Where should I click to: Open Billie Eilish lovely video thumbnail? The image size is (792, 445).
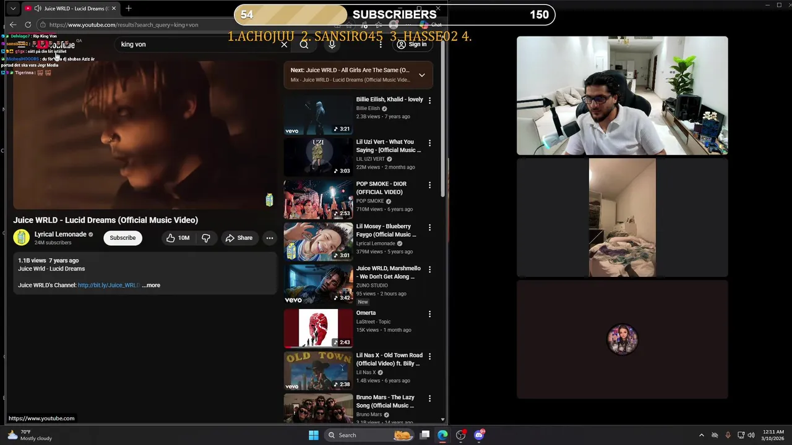coord(318,115)
